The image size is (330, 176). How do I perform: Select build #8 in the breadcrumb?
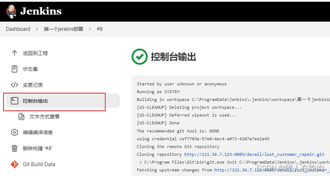click(100, 29)
